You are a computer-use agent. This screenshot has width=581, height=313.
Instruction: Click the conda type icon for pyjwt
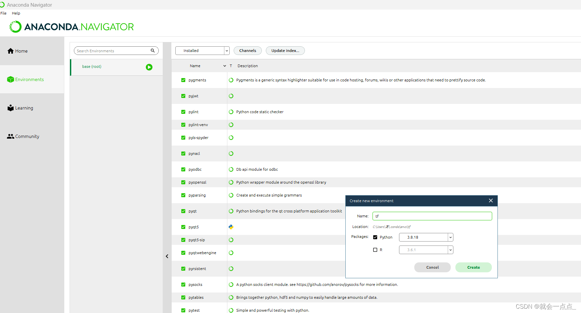point(231,96)
